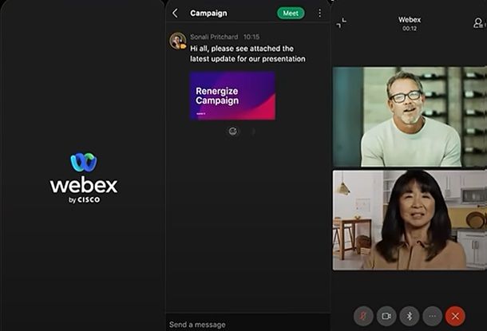Image resolution: width=487 pixels, height=331 pixels.
Task: Go back from the Campaign chat
Action: [x=175, y=13]
